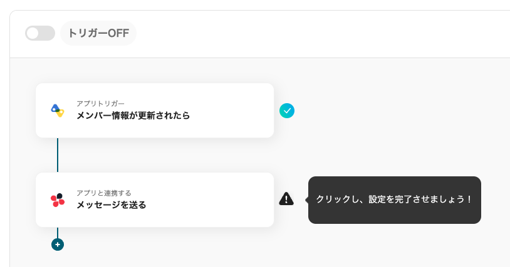The width and height of the screenshot is (510, 267).
Task: Click the red and black dots app icon
Action: coord(58,200)
